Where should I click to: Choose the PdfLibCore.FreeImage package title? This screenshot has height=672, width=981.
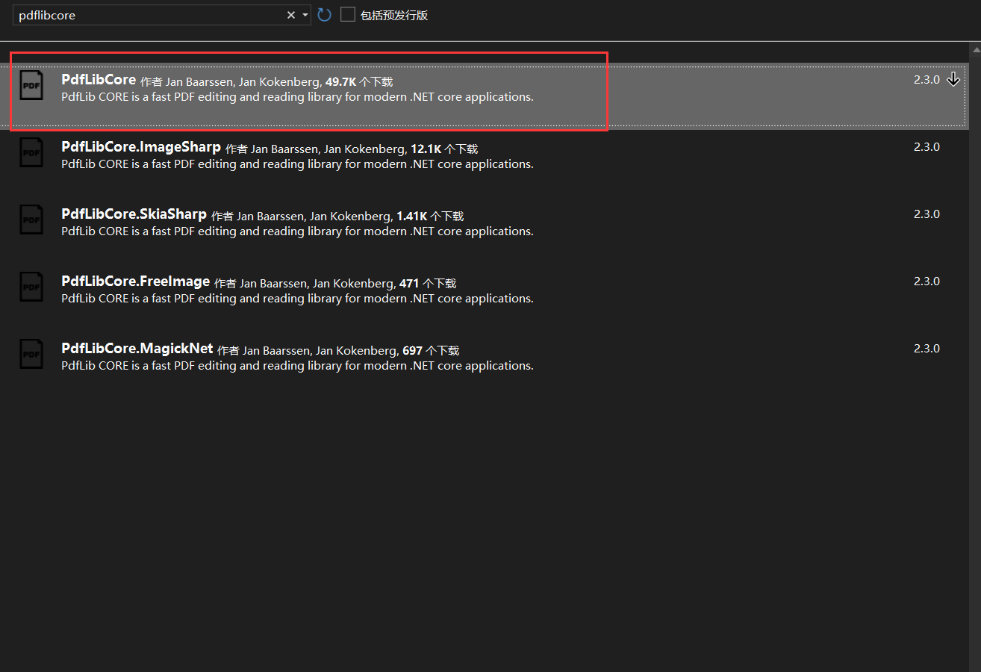coord(135,281)
